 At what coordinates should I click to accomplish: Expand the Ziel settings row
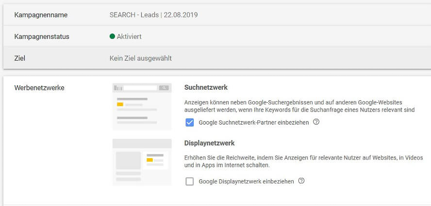point(217,58)
